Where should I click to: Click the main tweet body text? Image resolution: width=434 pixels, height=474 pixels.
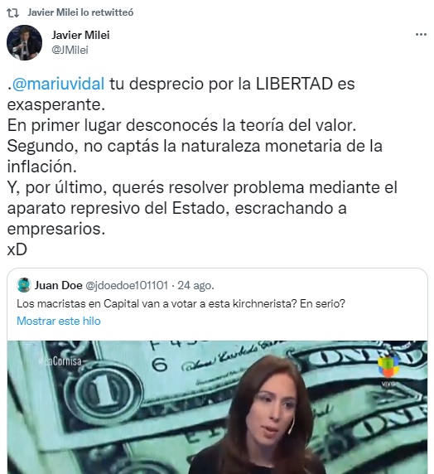[202, 166]
